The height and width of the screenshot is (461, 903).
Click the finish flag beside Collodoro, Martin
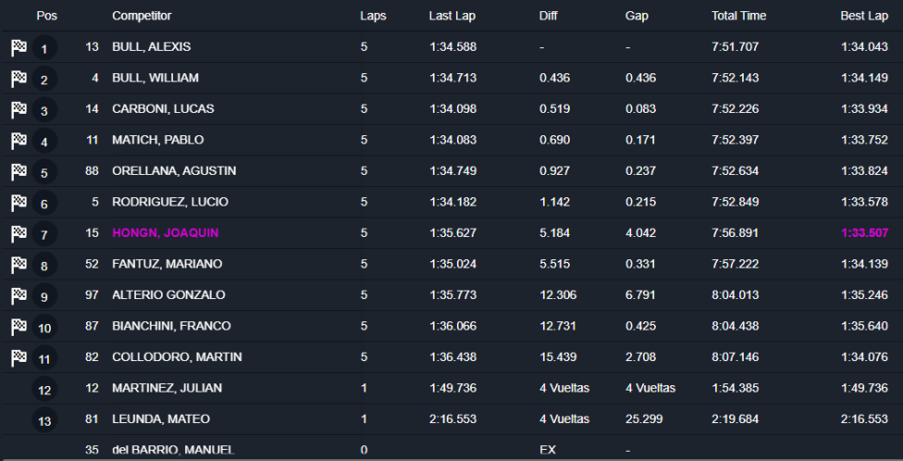click(19, 358)
